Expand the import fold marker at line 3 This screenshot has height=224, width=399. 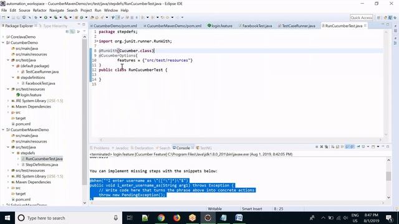pos(97,41)
